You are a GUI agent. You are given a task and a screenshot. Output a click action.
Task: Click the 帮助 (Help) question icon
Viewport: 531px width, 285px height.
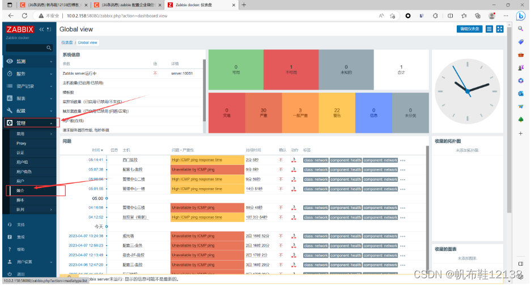(10, 249)
